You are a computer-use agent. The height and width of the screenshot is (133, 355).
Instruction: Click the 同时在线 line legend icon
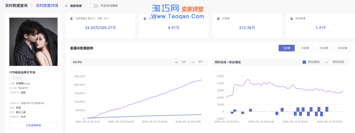tap(327, 62)
